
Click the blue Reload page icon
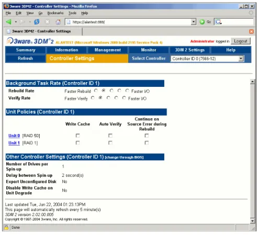[37, 22]
